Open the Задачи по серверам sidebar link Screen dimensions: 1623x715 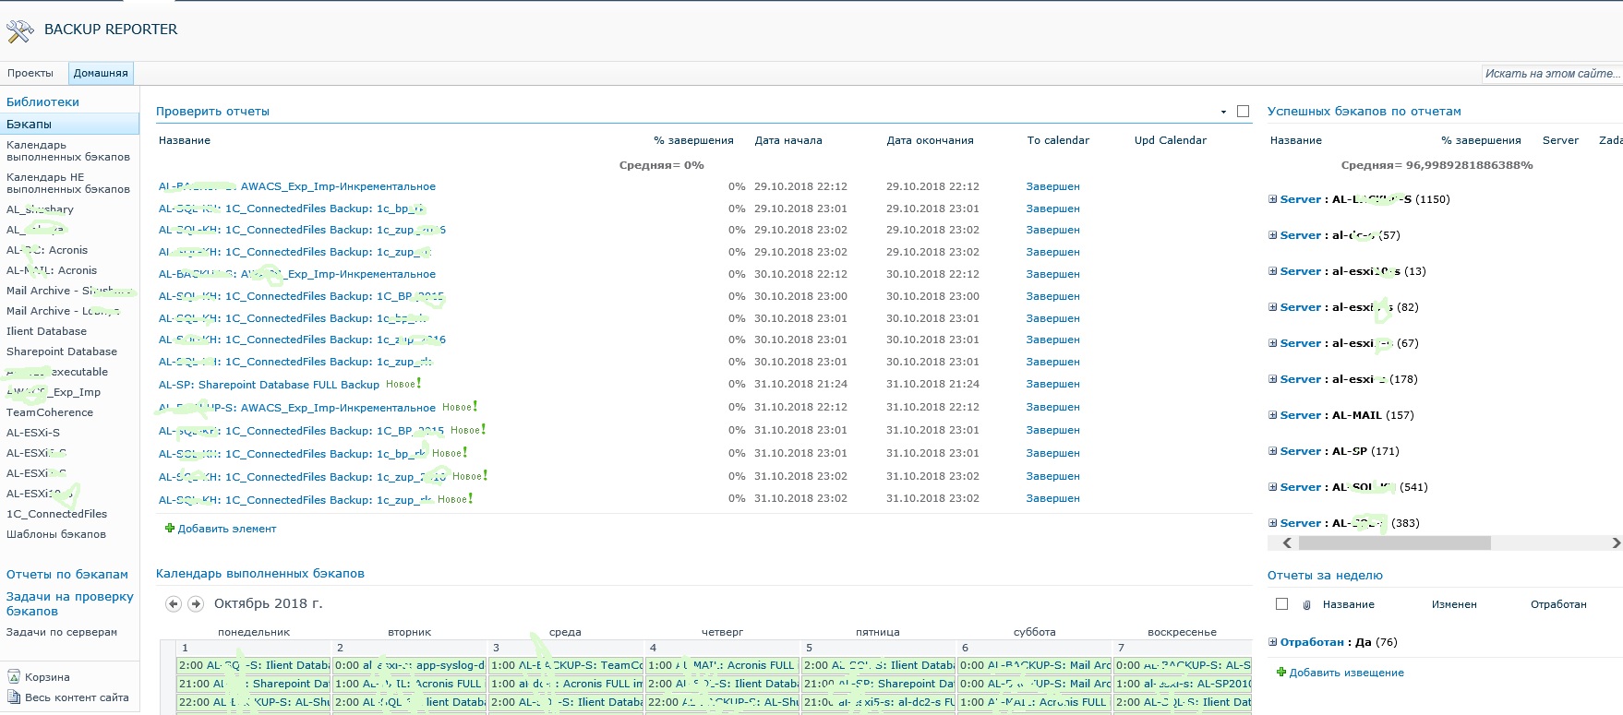[x=62, y=632]
